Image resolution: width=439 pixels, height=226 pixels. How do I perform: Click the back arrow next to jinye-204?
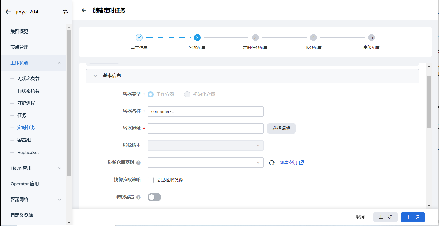point(8,12)
